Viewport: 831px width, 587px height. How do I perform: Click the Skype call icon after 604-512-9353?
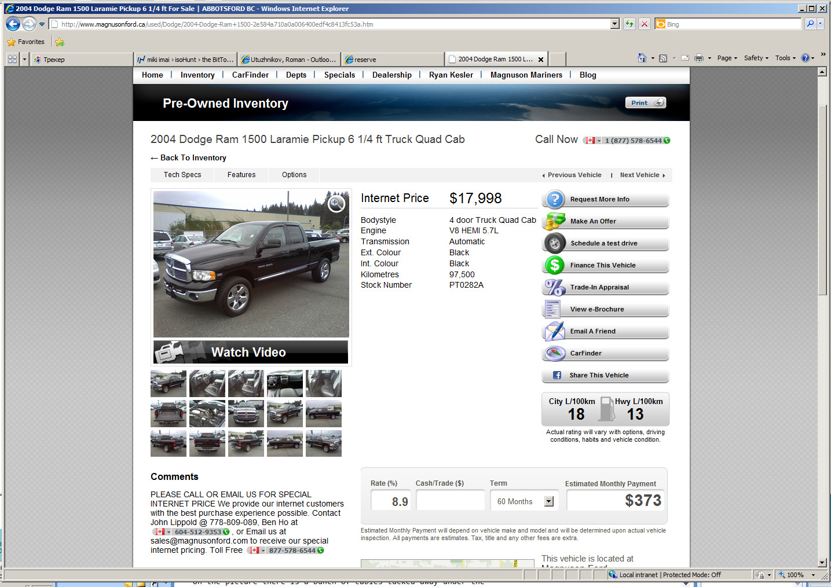(x=226, y=531)
